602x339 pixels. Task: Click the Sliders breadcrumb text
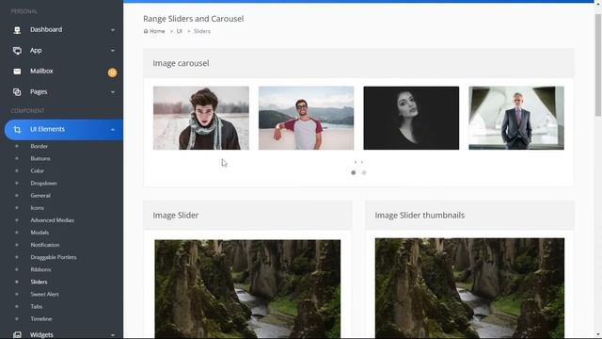coord(202,31)
